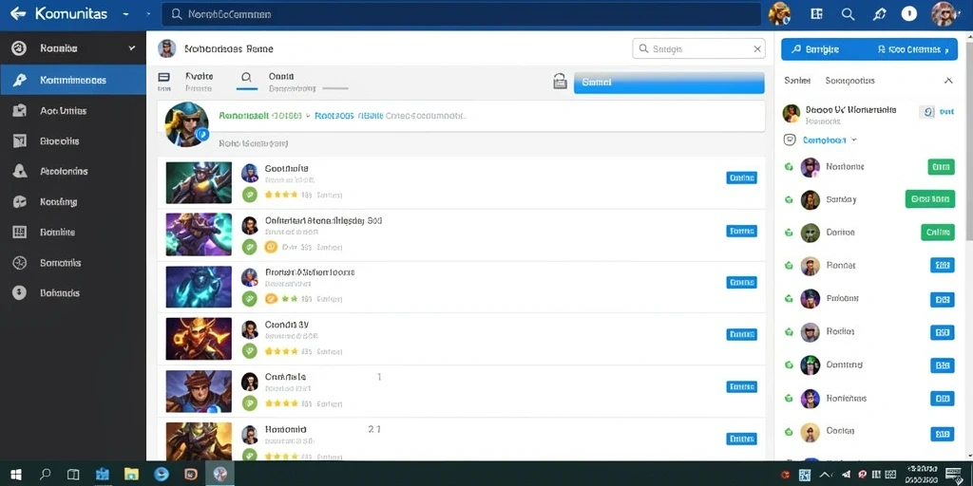Toggle the green status dot next to Sanday

point(790,199)
